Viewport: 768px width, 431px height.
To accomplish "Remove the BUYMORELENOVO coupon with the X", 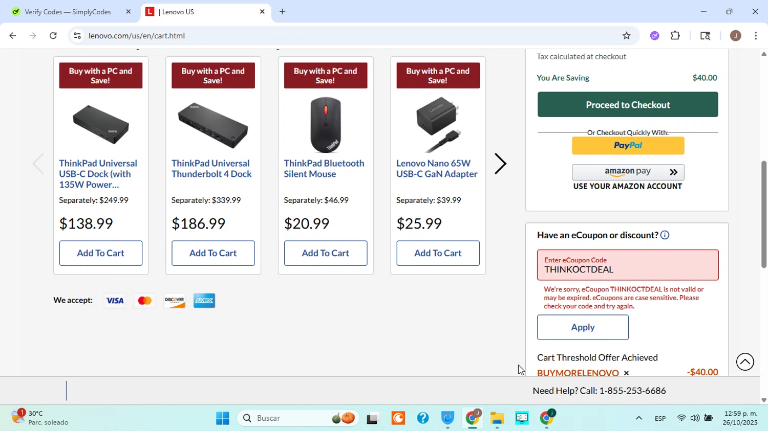I will click(626, 373).
